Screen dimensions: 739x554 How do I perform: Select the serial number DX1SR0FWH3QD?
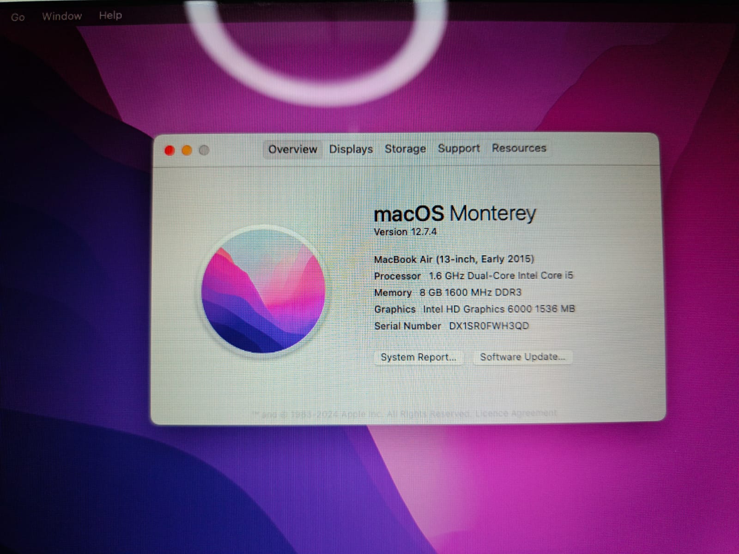489,326
